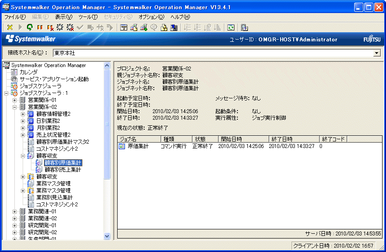386x252 pixels.
Task: Click the tree scrollbar up arrow
Action: coord(107,65)
